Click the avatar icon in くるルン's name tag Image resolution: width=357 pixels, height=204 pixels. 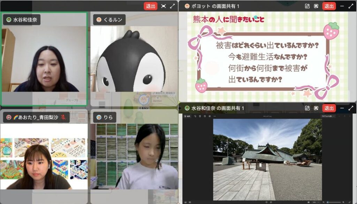pyautogui.click(x=99, y=20)
